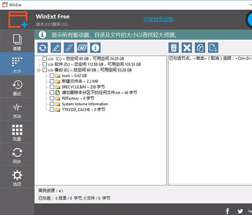Select $RECYCLE.BIN ~ 258 字节 row
The image size is (252, 215).
83,87
